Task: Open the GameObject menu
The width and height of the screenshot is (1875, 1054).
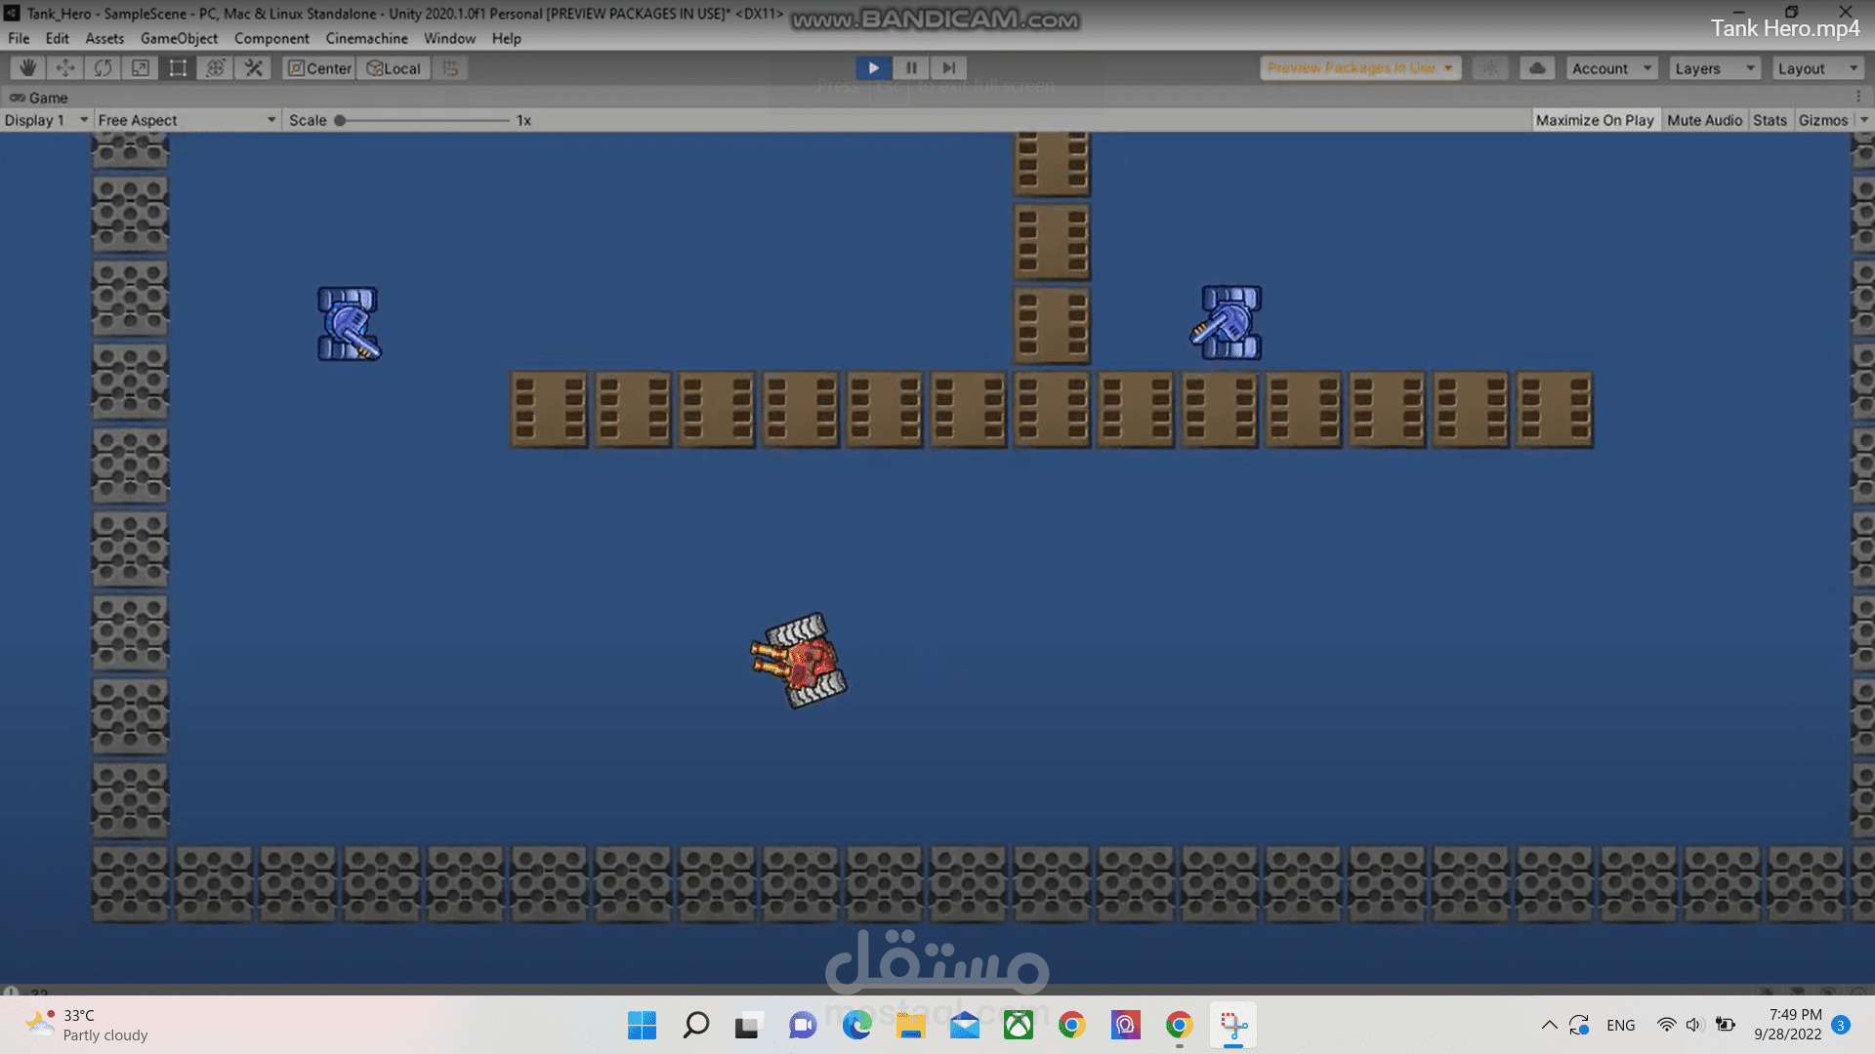Action: (x=179, y=38)
